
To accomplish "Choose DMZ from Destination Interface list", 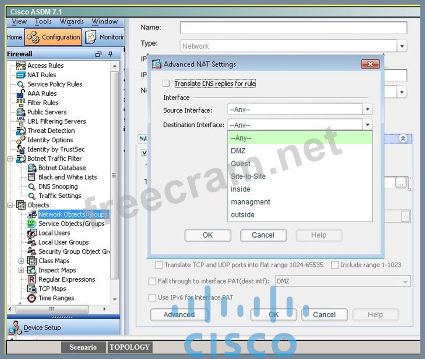I will coord(238,151).
